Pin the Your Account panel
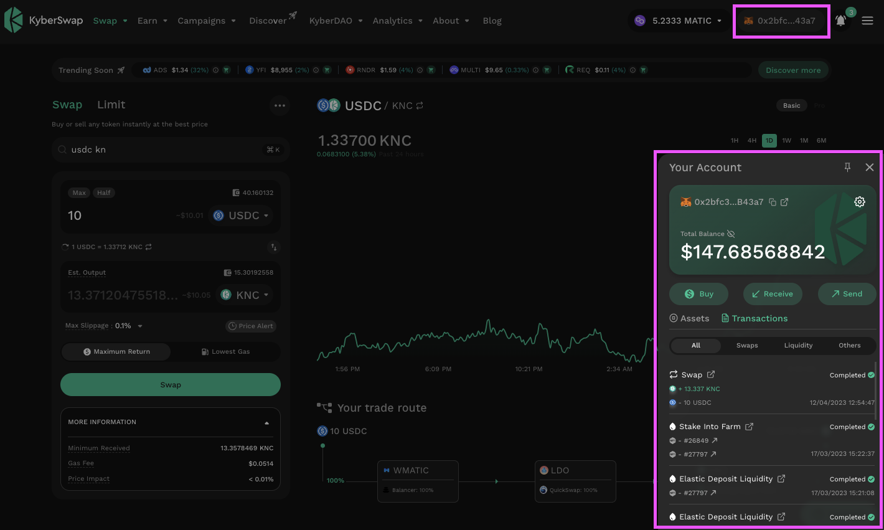884x530 pixels. coord(847,167)
